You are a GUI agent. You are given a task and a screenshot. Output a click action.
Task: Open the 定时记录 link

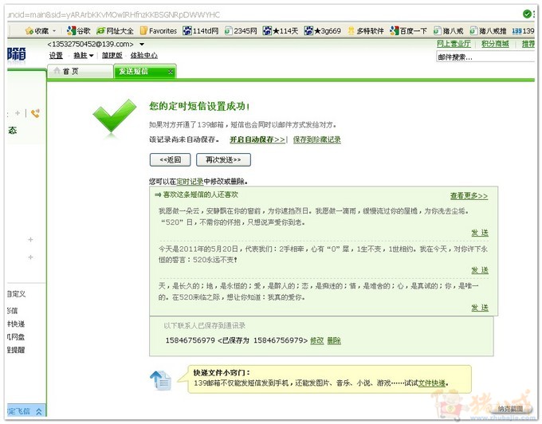click(x=190, y=182)
